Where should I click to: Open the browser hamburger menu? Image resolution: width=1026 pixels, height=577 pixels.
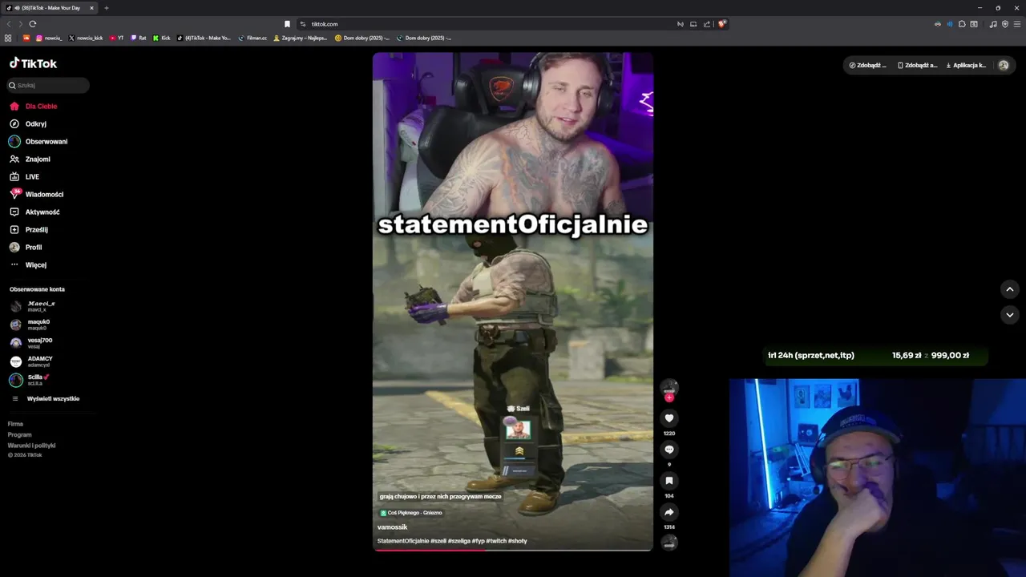[x=1017, y=24]
